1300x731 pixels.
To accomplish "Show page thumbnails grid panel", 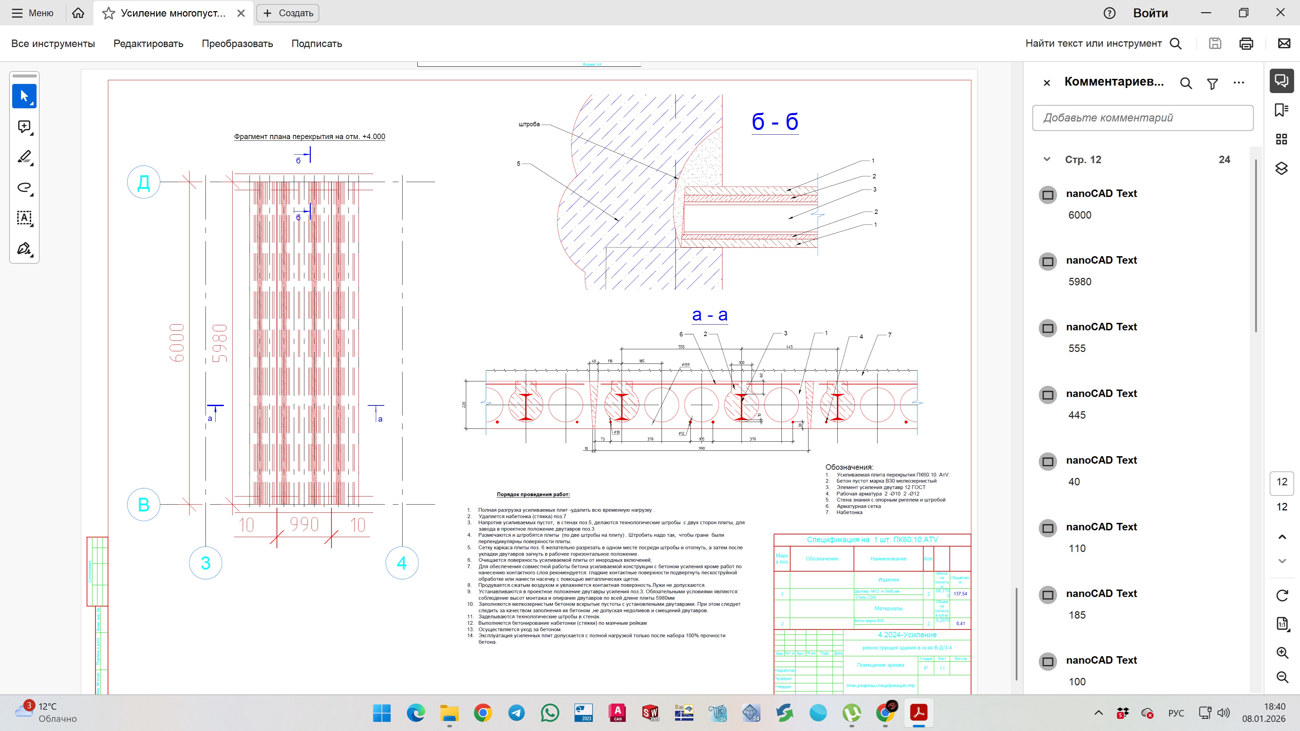I will tap(1282, 139).
